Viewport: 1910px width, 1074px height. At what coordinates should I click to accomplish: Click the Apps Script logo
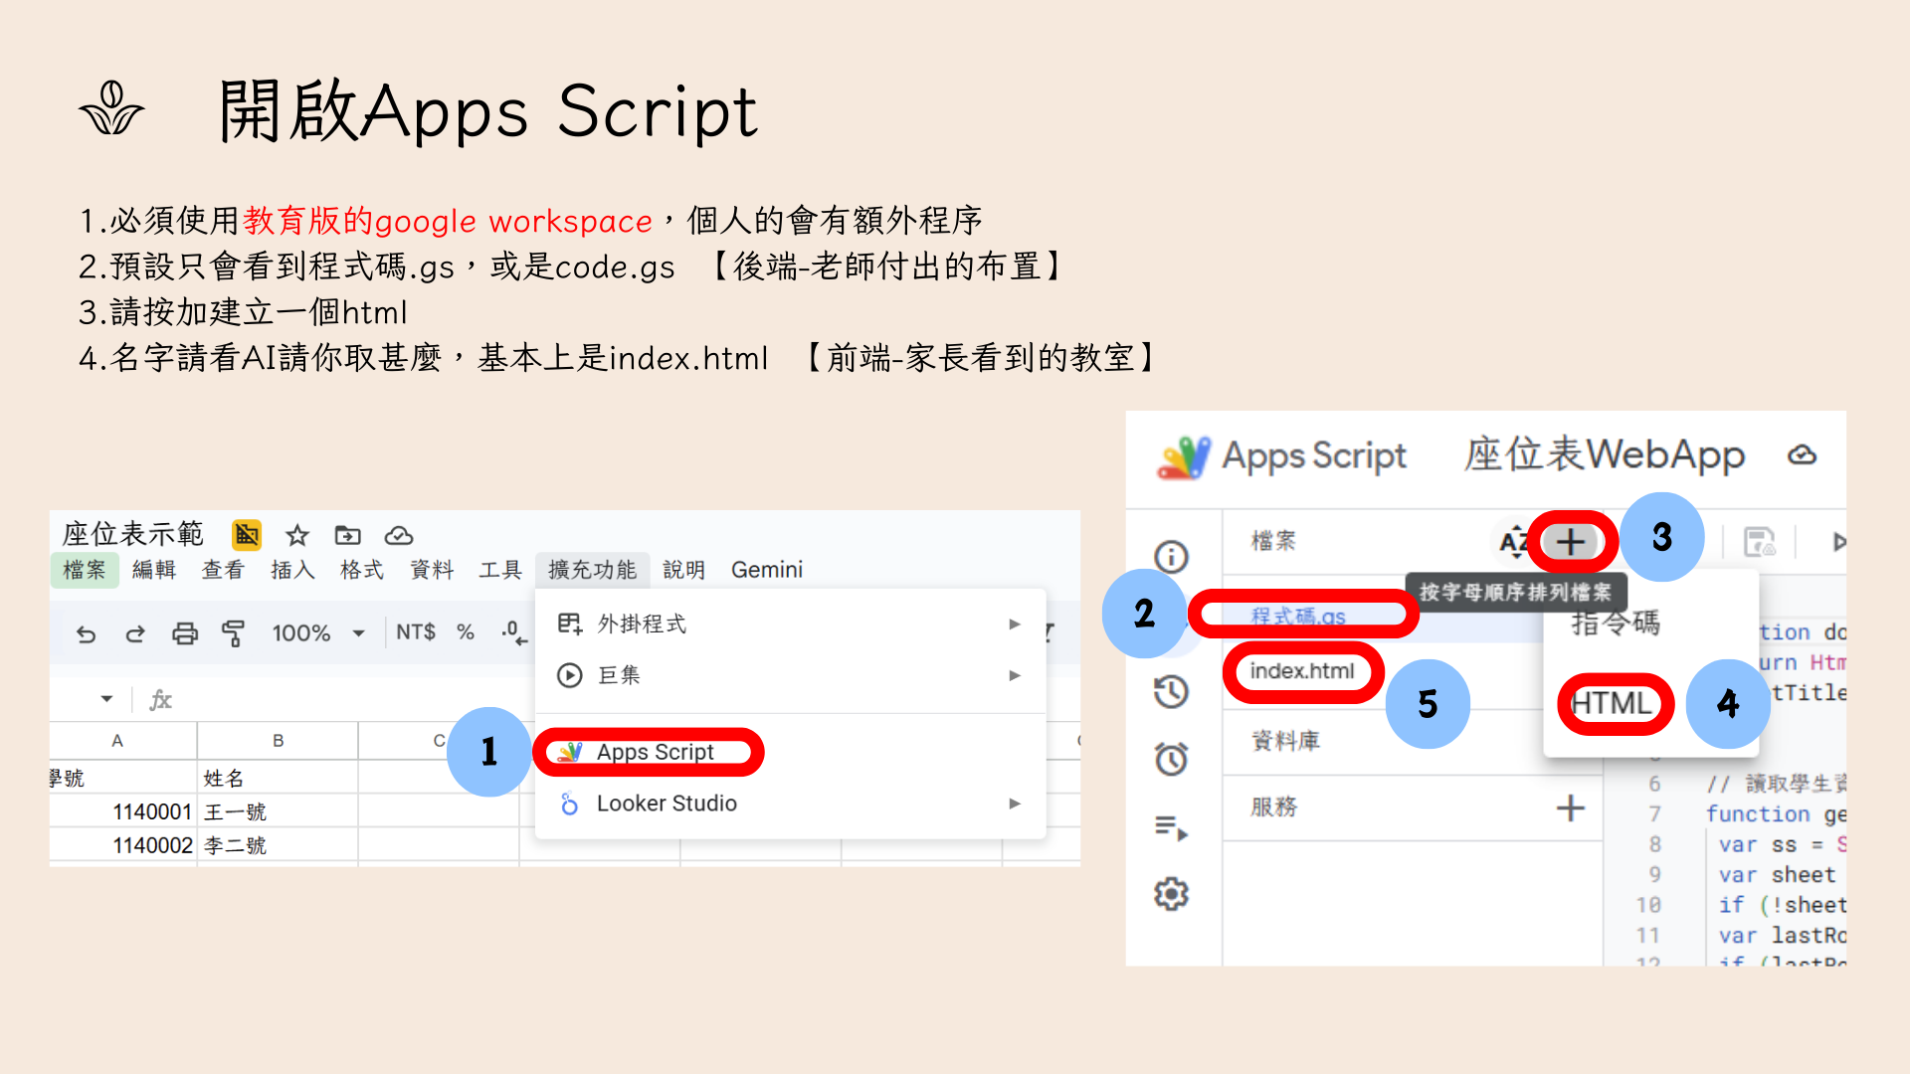(1184, 456)
